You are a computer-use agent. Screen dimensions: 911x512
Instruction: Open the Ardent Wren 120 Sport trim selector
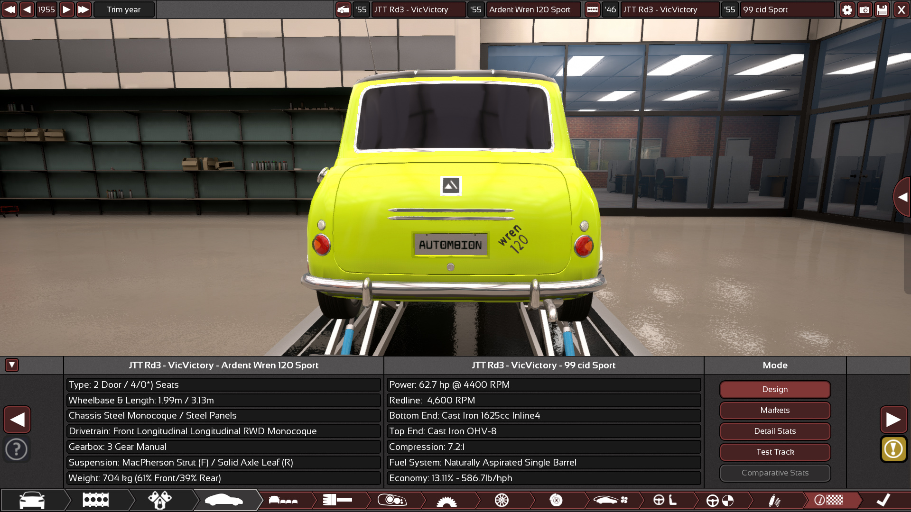[x=533, y=9]
